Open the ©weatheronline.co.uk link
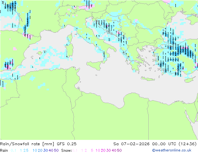 pos(172,151)
